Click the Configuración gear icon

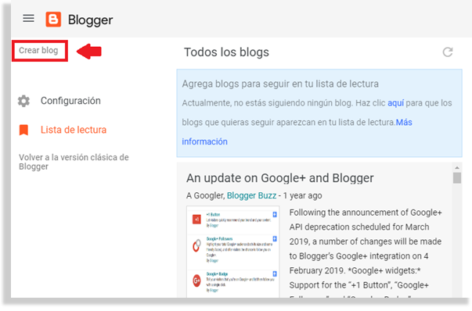23,101
